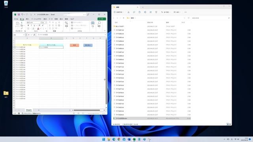Switch Explorer to large thumbnails view toggle
The width and height of the screenshot is (253, 142).
tap(230, 124)
